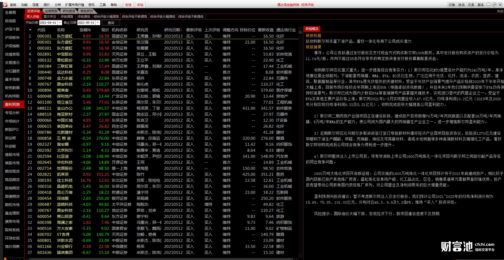Open the 报价 menu
Image resolution: width=504 pixels, height=260 pixels.
pos(47,5)
